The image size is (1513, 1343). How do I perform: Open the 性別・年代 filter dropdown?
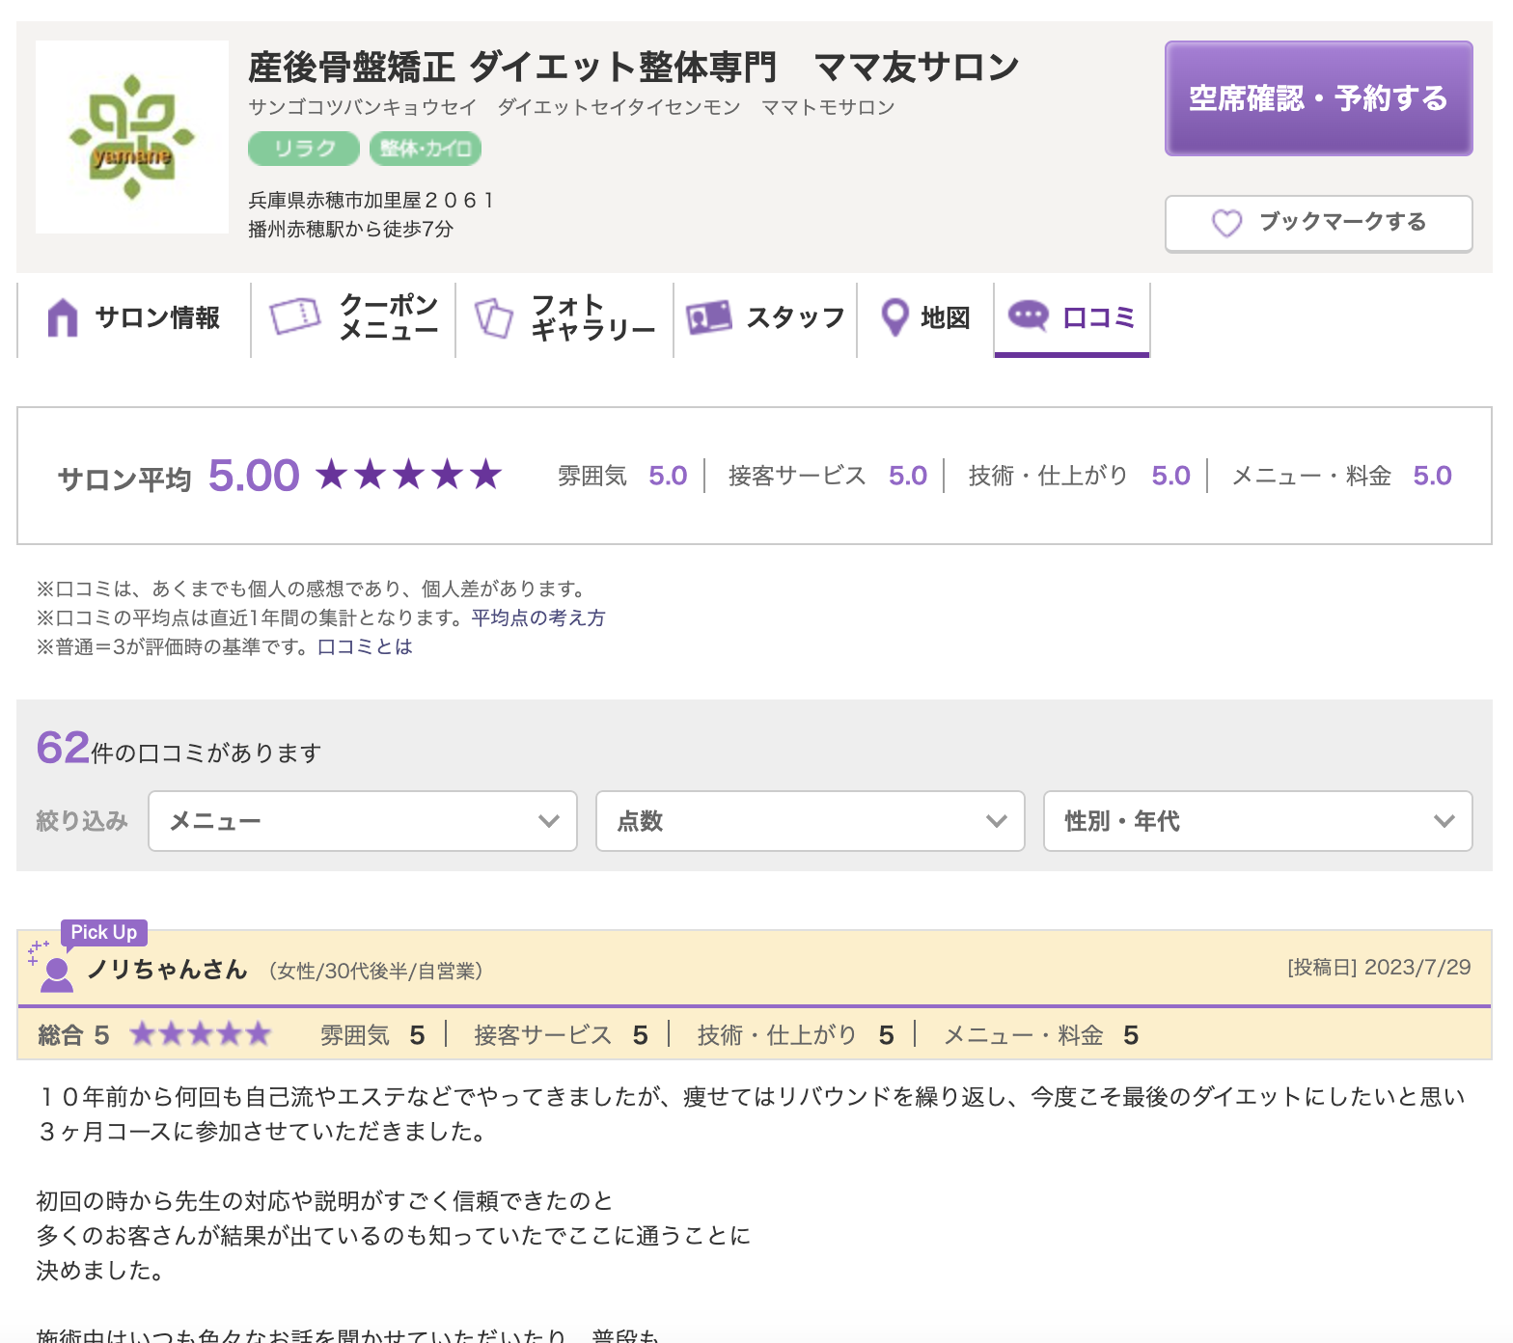click(1257, 821)
